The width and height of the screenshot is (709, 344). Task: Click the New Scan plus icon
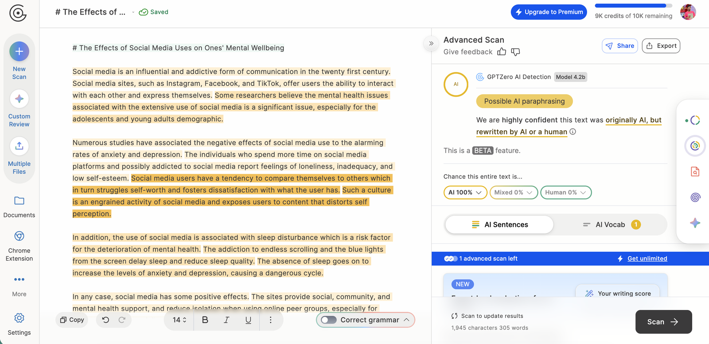tap(19, 52)
